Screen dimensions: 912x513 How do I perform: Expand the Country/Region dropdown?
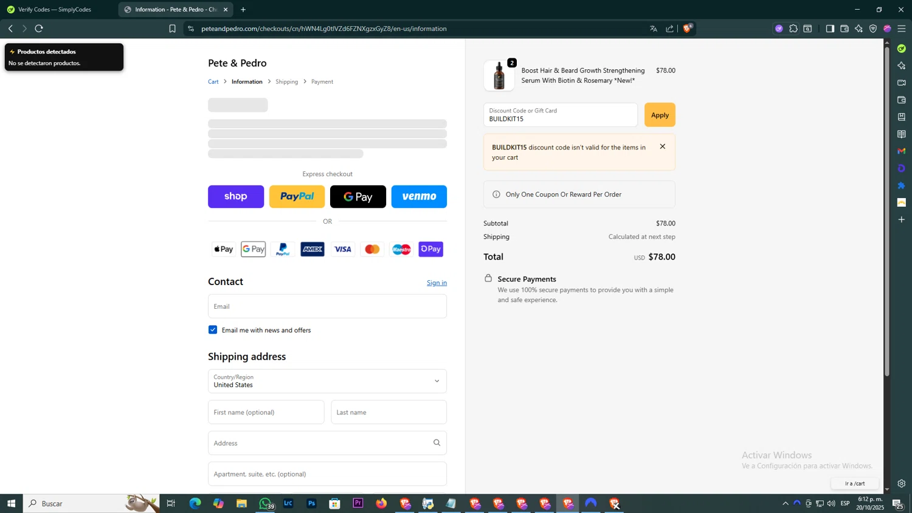click(x=327, y=381)
